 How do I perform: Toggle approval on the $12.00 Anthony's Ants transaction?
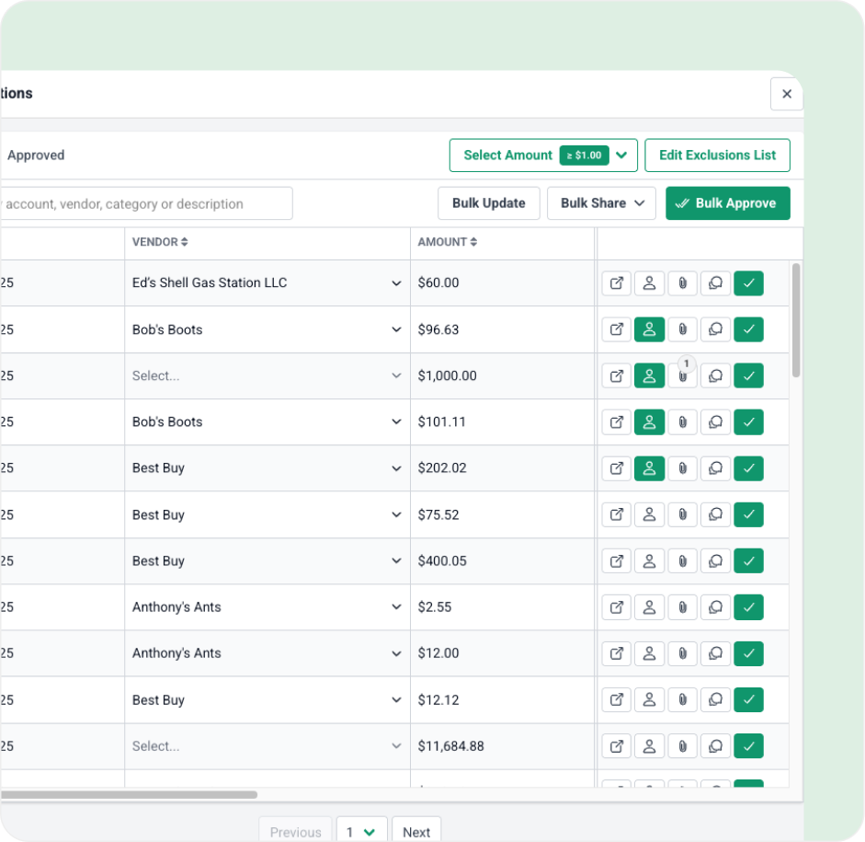[748, 652]
